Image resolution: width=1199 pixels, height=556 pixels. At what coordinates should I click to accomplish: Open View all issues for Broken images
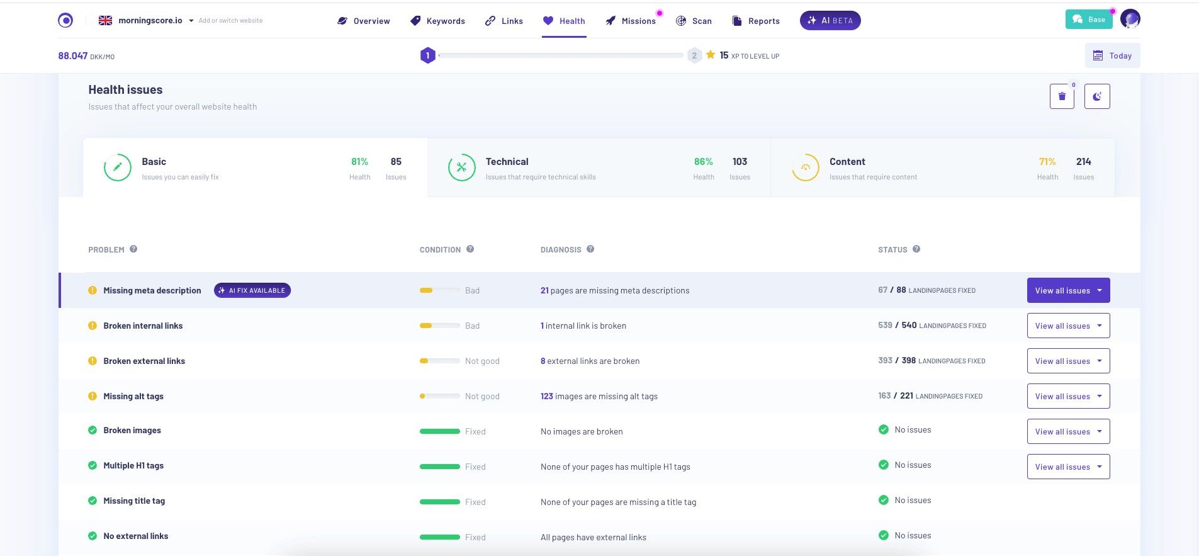[1067, 431]
